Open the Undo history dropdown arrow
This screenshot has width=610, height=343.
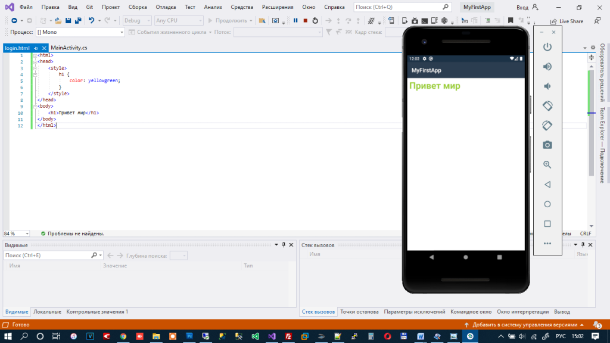99,21
